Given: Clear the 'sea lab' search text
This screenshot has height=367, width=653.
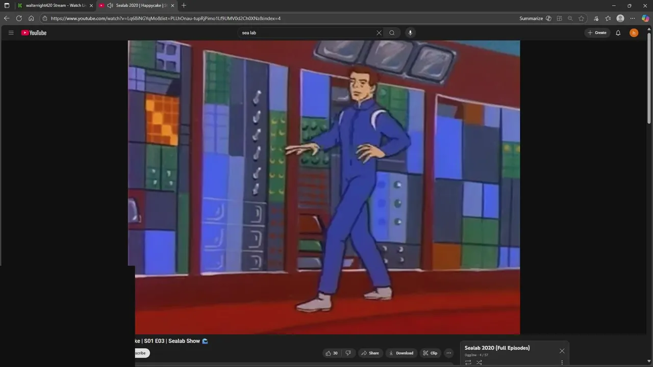Looking at the screenshot, I should [x=379, y=33].
